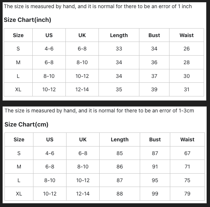This screenshot has height=207, width=210.
Task: Click length value 33 in inch chart
Action: point(119,49)
